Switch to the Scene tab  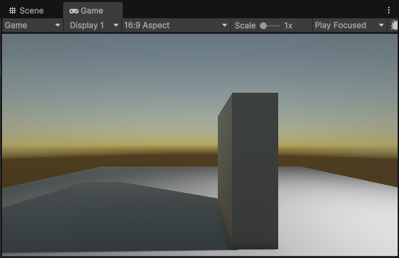coord(26,11)
